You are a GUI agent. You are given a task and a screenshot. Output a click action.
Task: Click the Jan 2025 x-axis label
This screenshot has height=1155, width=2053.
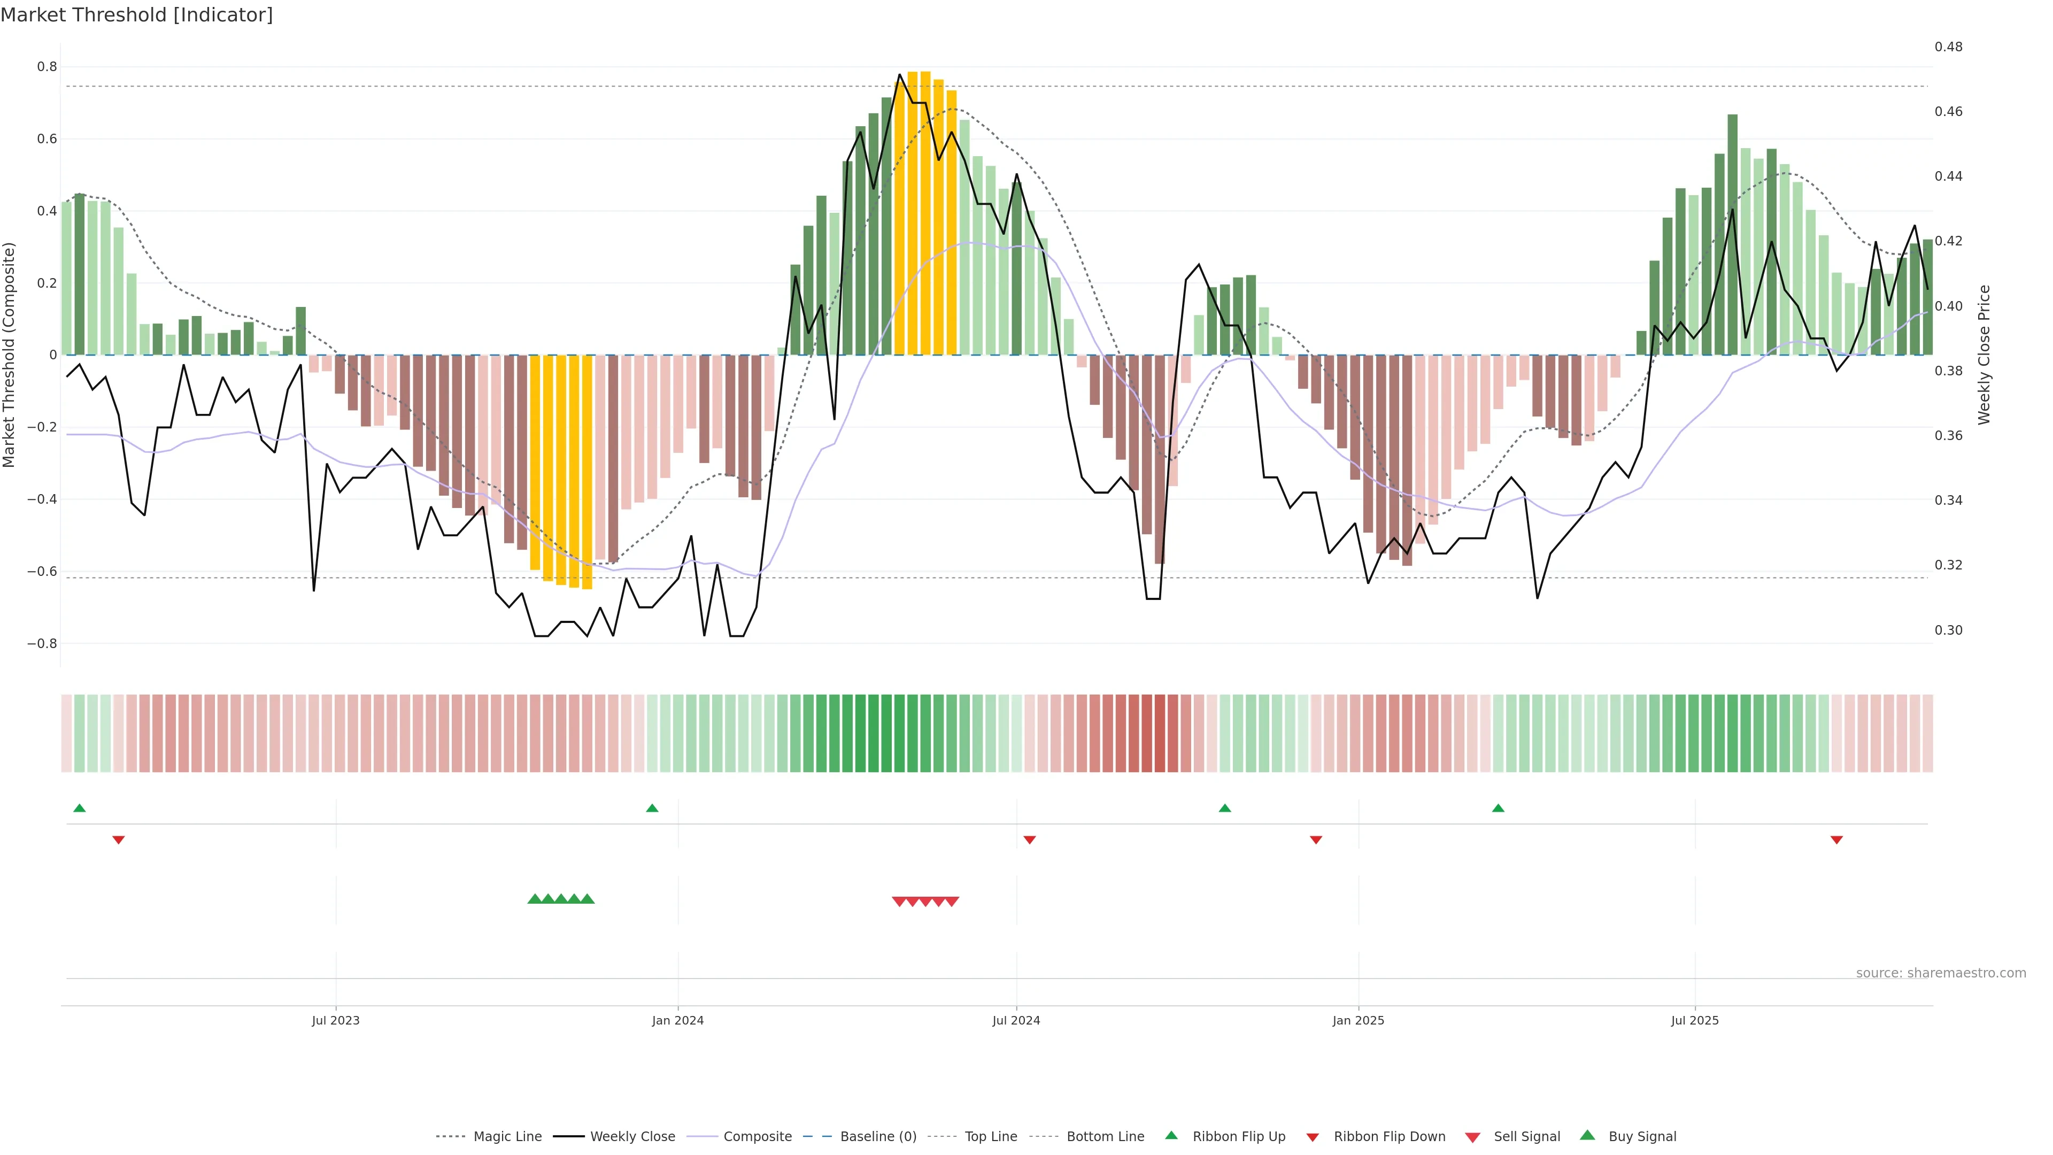tap(1358, 1020)
